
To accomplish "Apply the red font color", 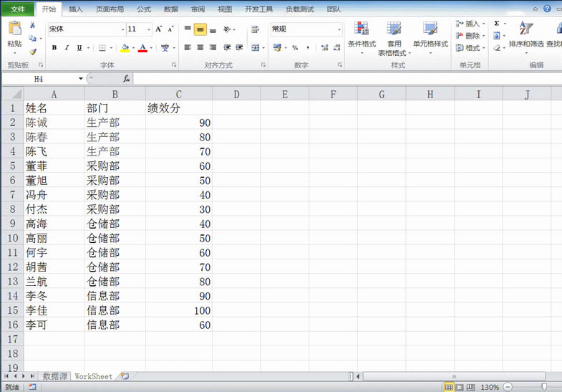I will (142, 48).
